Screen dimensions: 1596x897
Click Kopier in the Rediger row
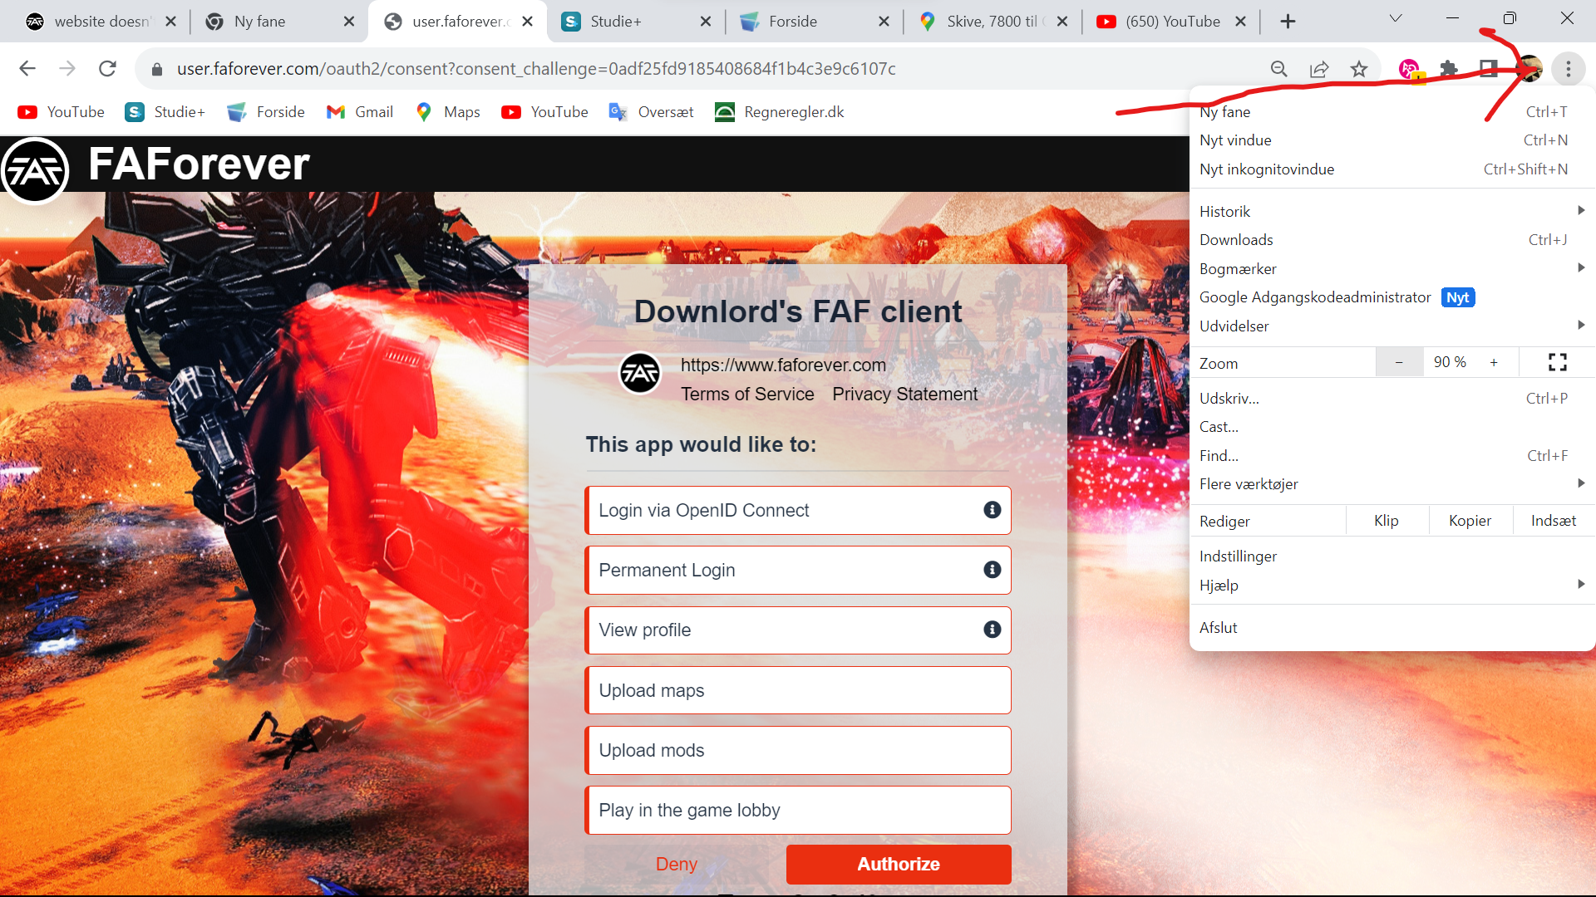[x=1470, y=521]
